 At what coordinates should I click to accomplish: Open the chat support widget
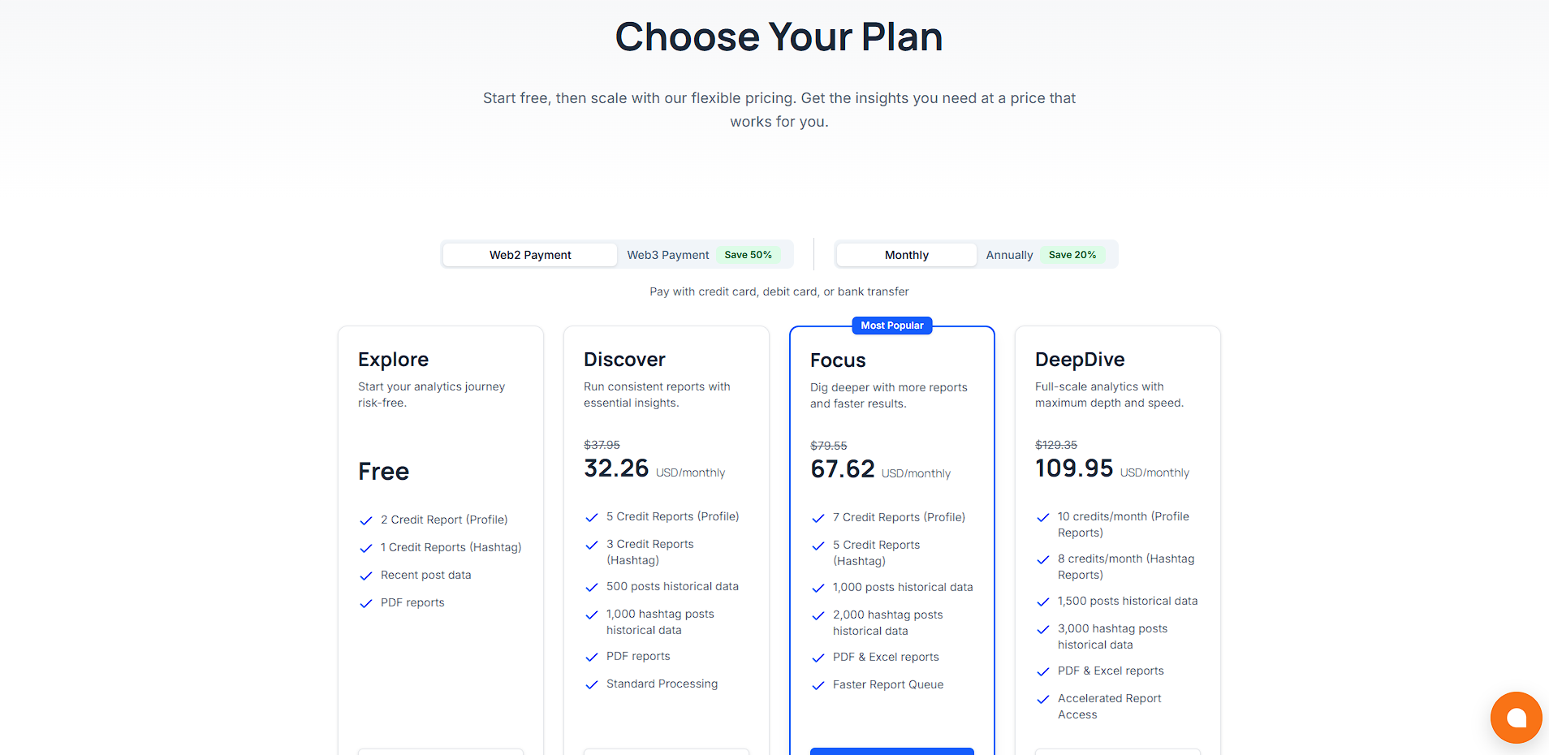(1515, 717)
